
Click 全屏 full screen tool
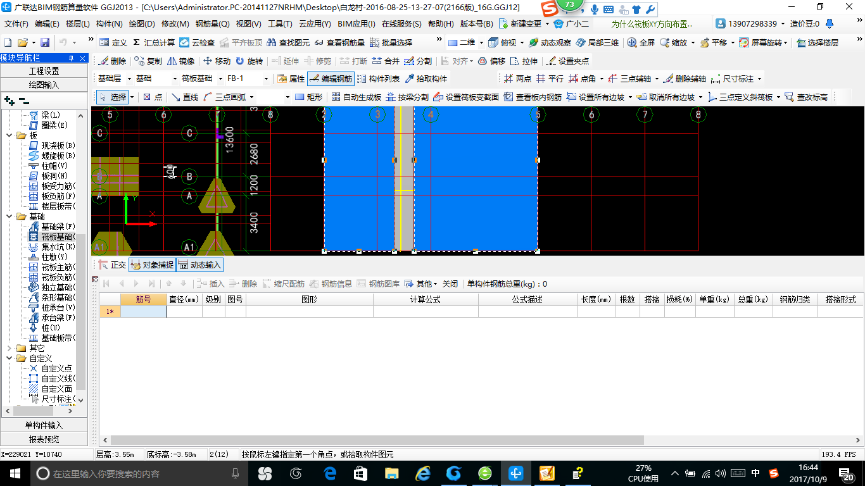641,42
